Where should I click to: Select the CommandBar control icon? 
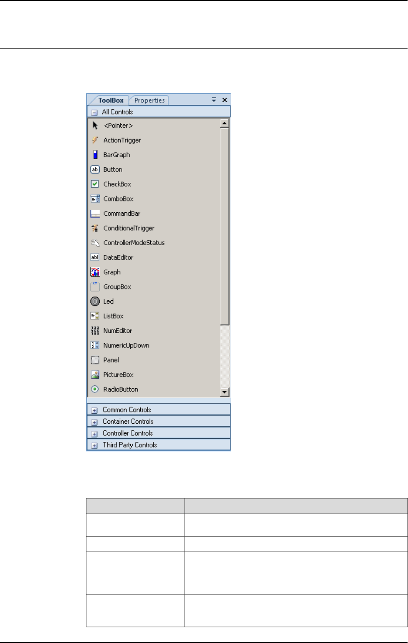pos(95,214)
